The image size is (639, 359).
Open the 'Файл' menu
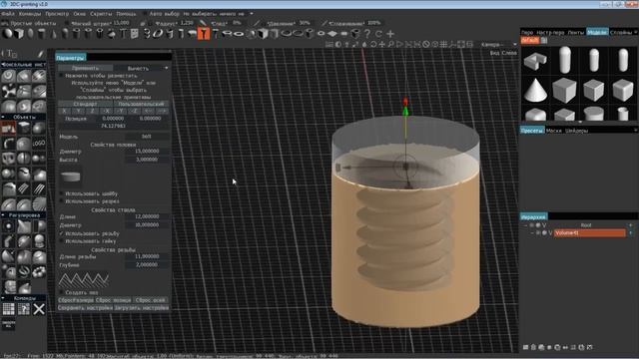[x=8, y=13]
